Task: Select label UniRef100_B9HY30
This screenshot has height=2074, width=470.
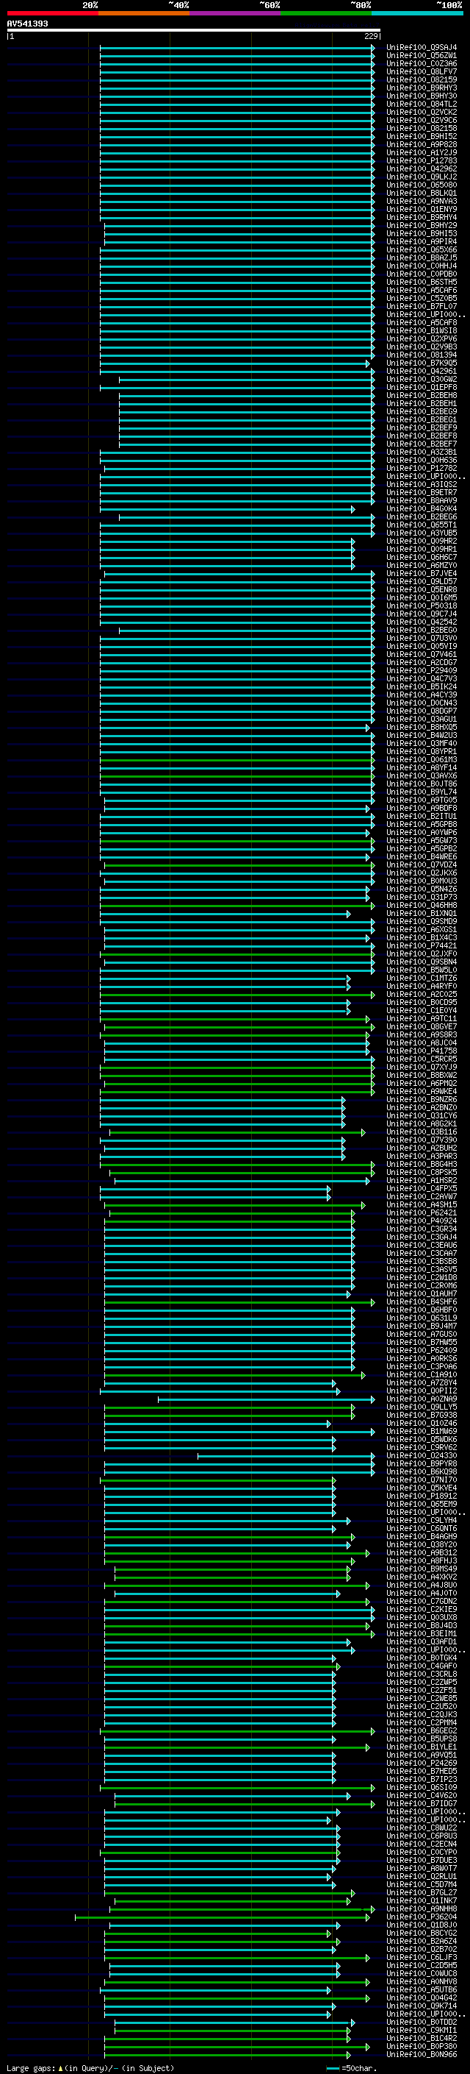Action: (x=421, y=96)
